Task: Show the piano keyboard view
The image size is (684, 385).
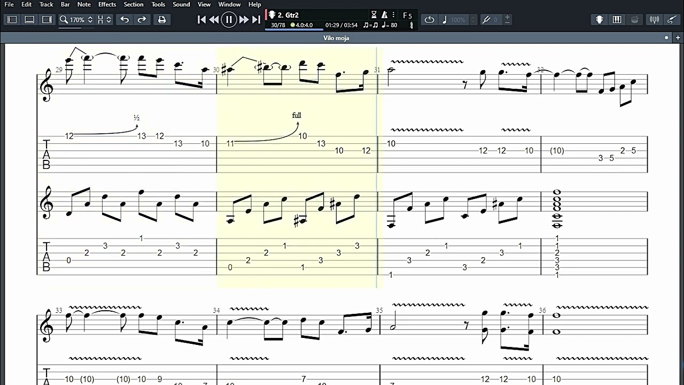Action: click(617, 20)
